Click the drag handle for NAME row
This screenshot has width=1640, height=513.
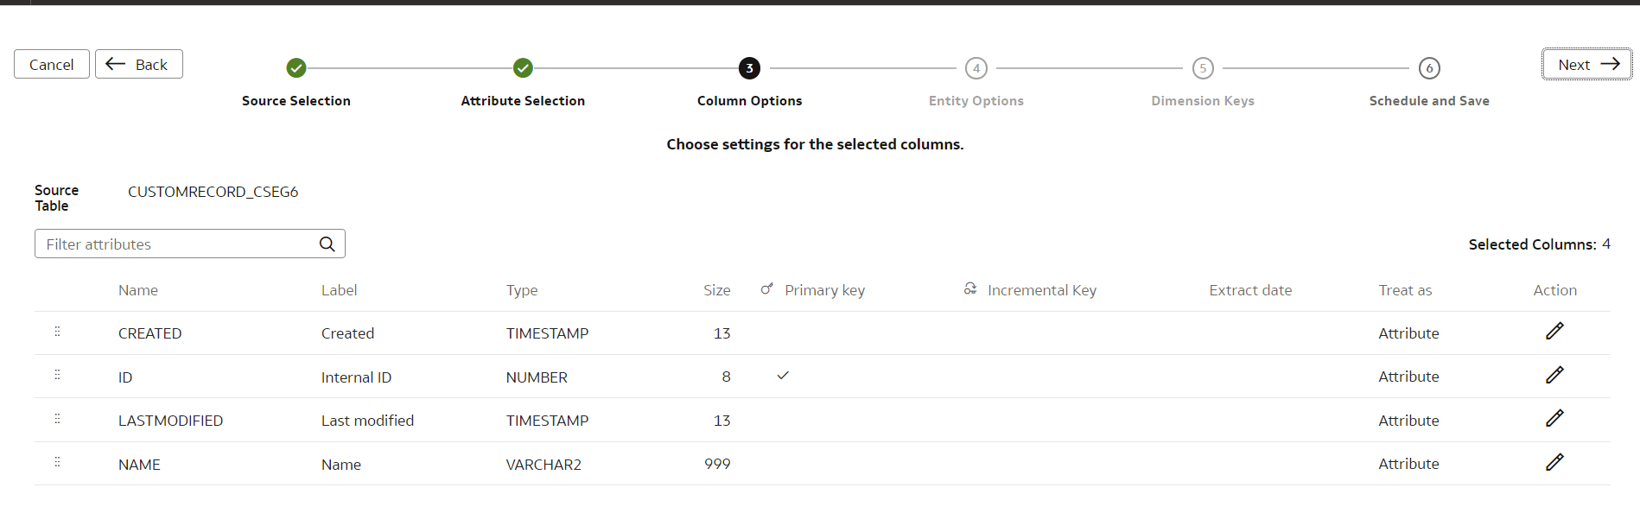tap(58, 462)
